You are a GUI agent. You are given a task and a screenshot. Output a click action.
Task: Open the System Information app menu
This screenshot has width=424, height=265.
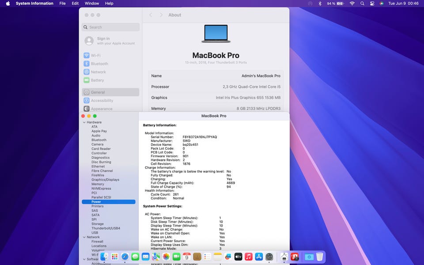coord(34,4)
